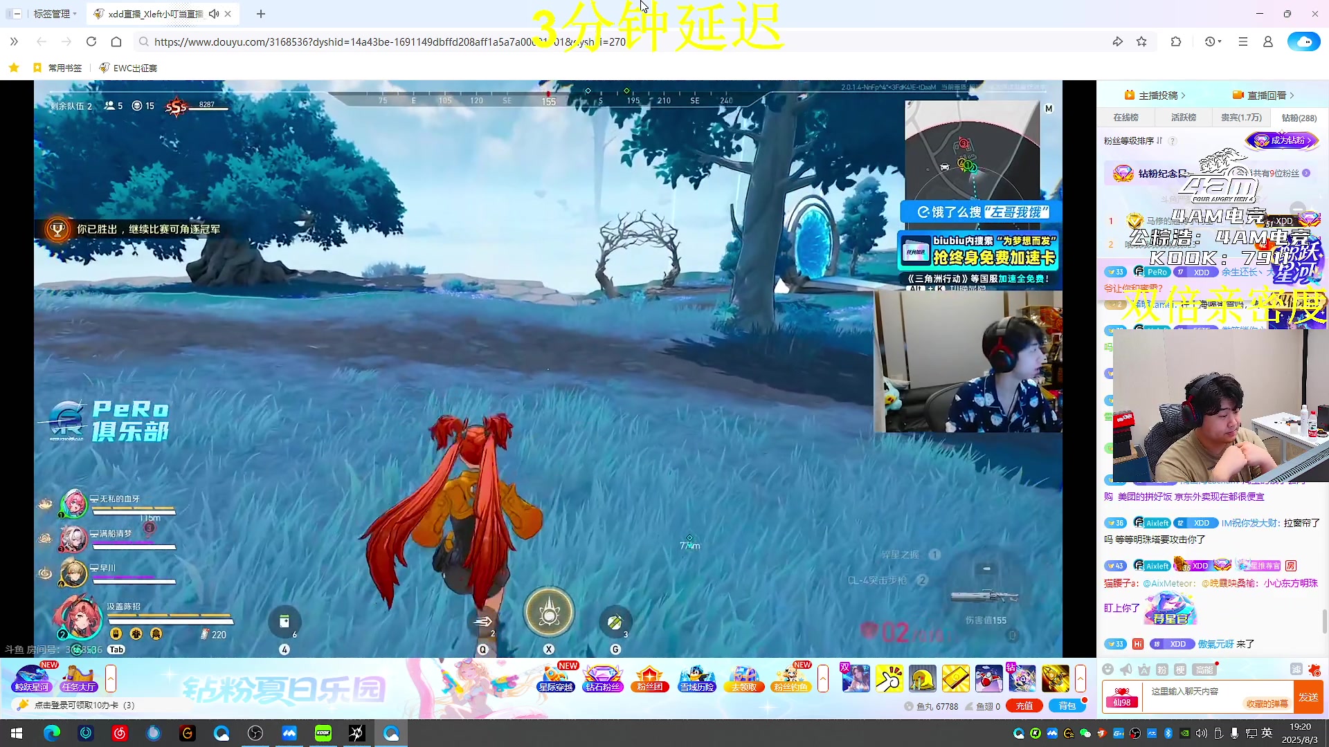
Task: Expand 钻粉纪念日 fans arrow
Action: pos(1305,173)
